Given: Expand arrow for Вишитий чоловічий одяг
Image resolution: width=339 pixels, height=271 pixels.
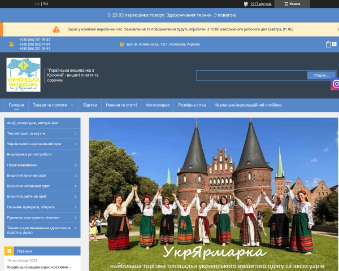Looking at the screenshot, I should pos(76,186).
